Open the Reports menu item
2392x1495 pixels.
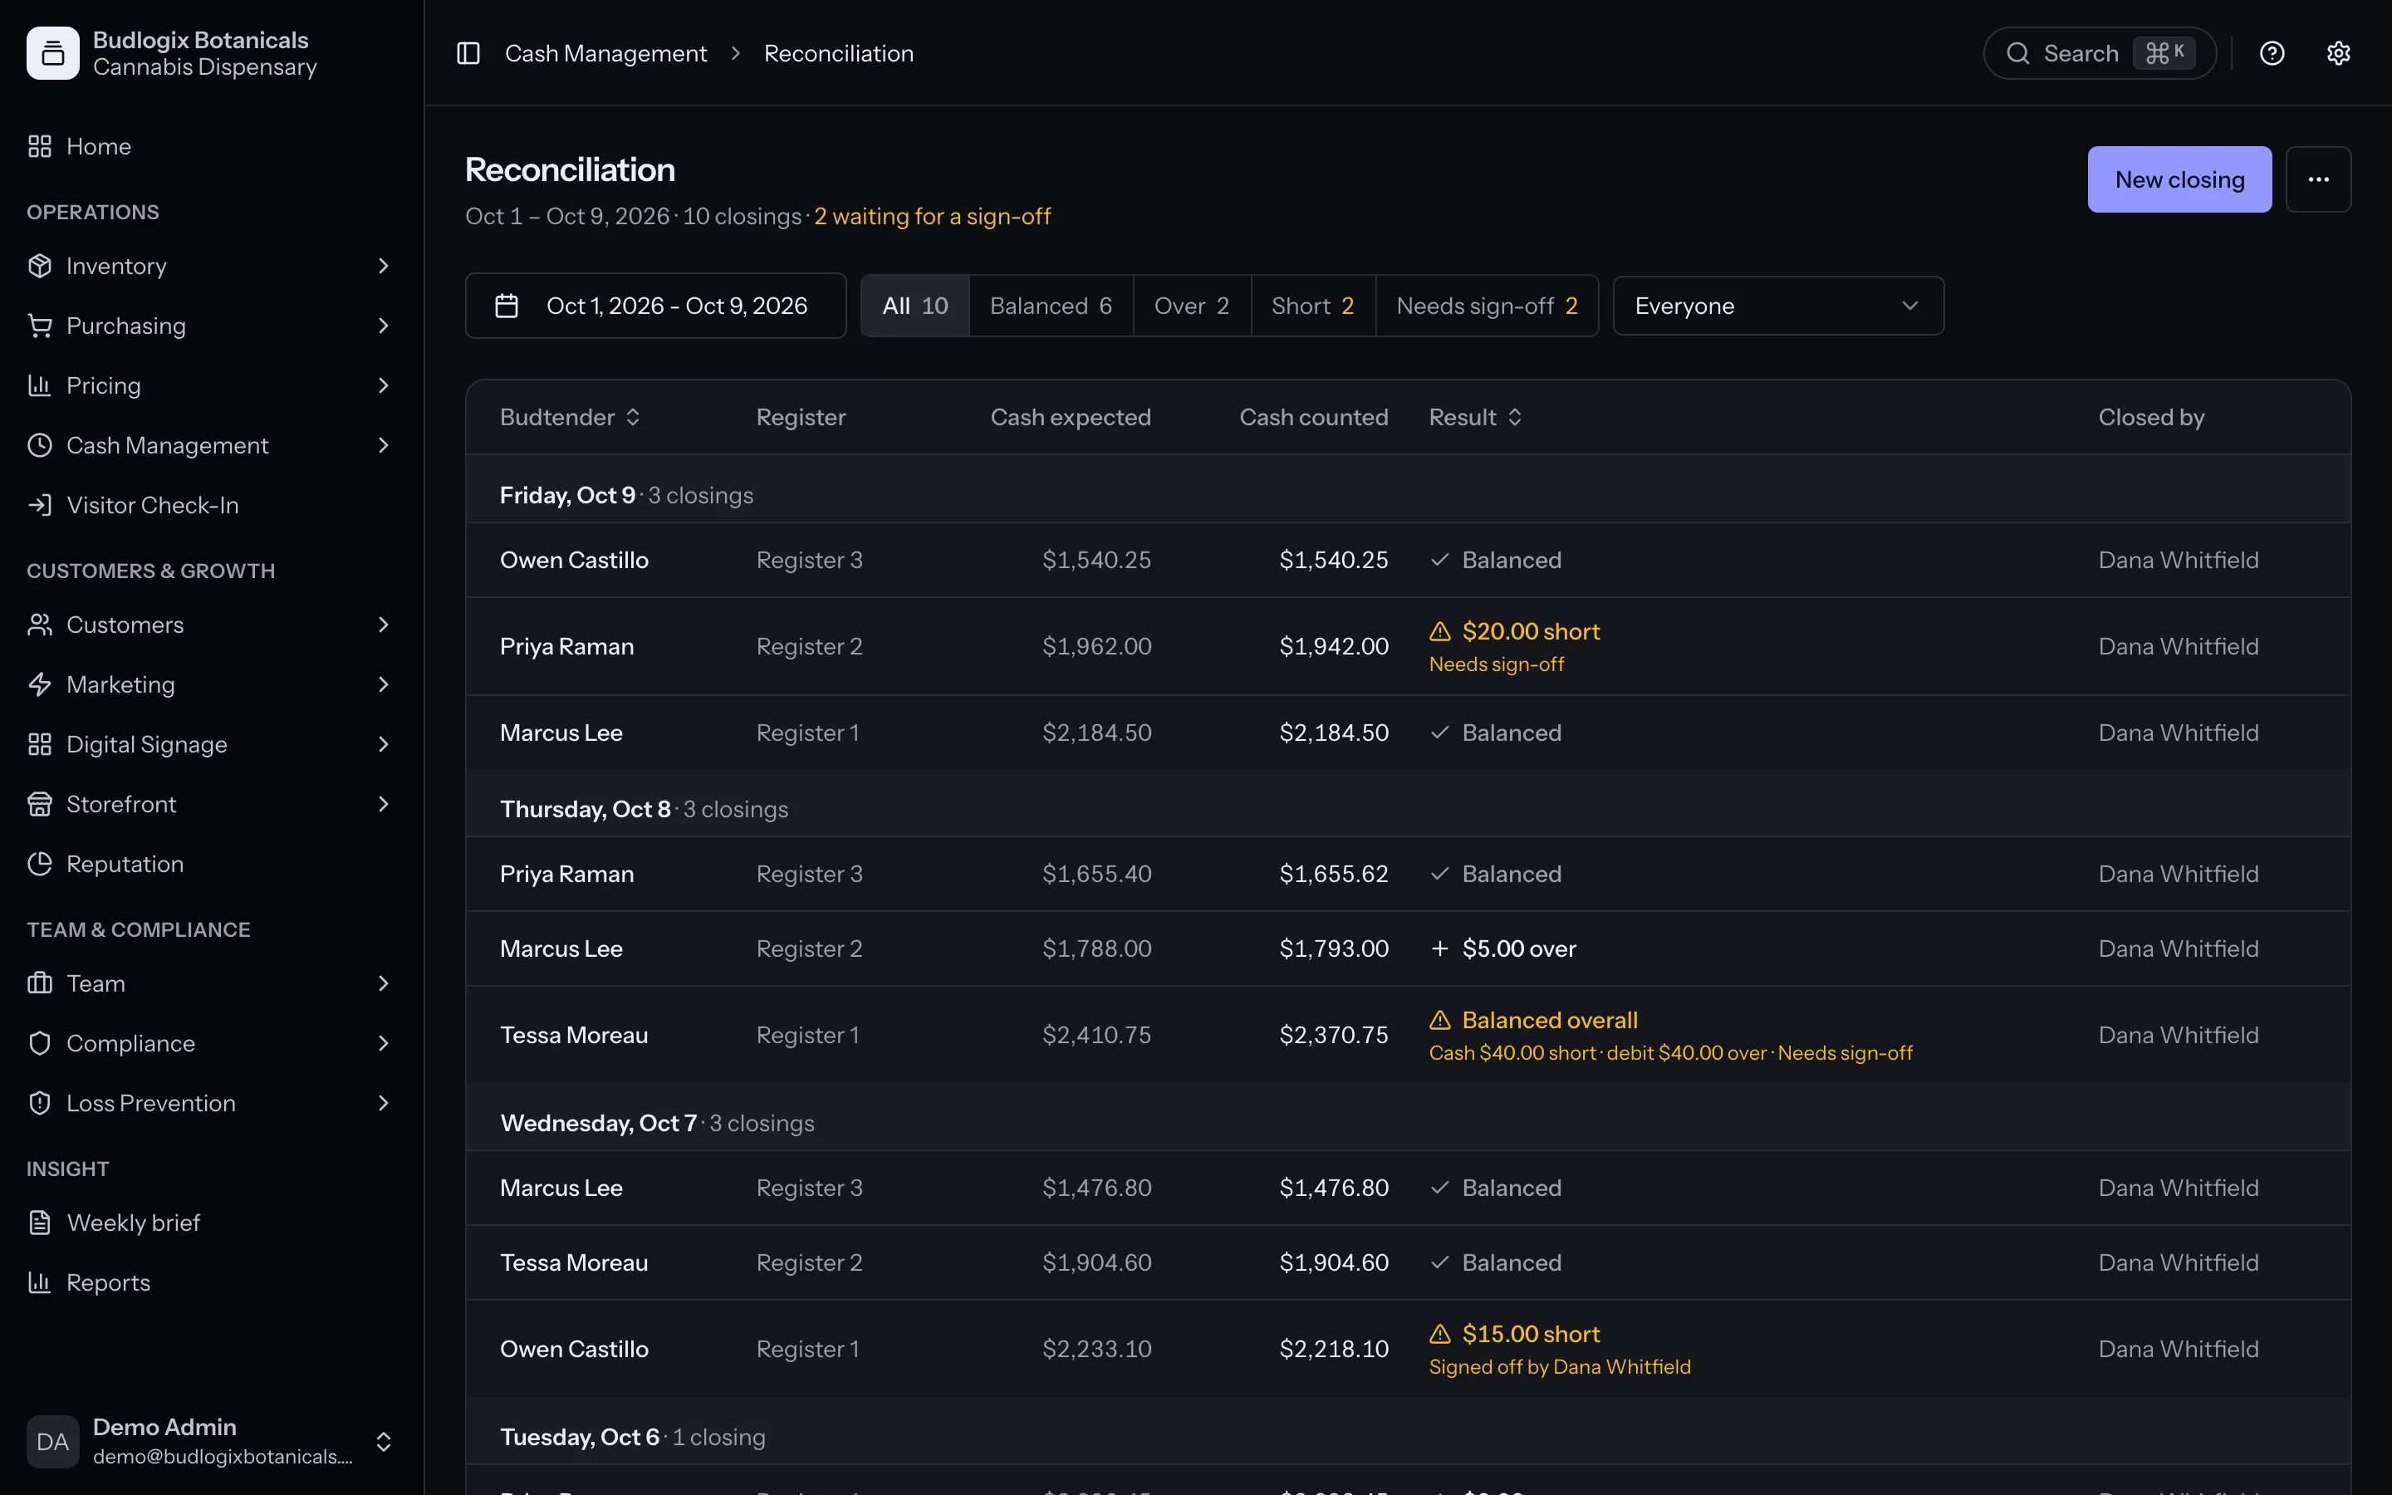point(212,1282)
